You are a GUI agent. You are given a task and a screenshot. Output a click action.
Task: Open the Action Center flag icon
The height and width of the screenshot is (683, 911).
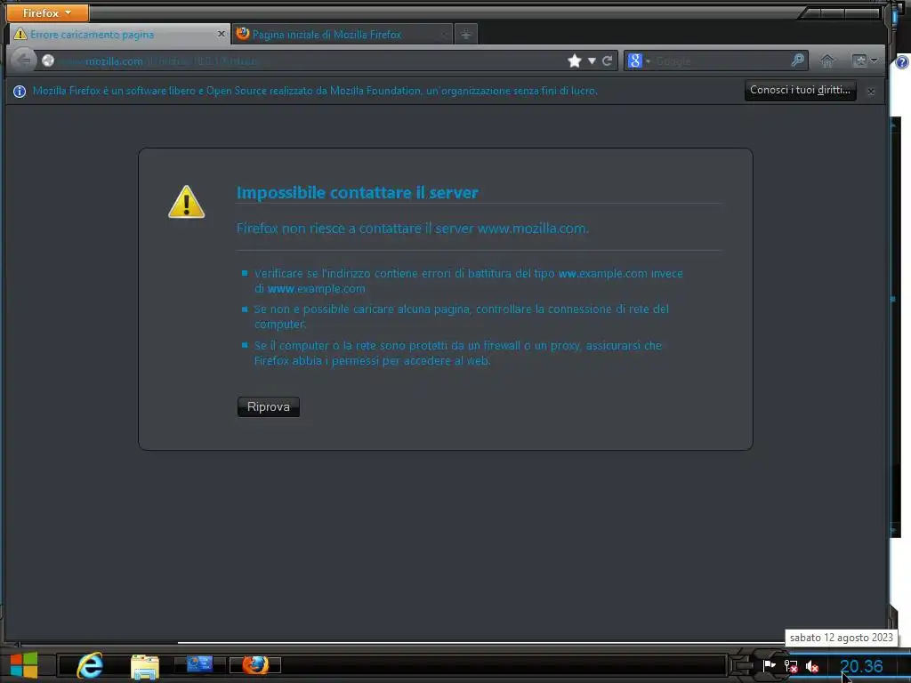[x=770, y=665]
